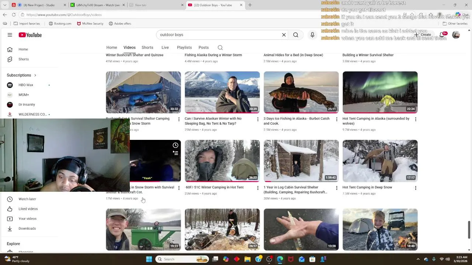The height and width of the screenshot is (265, 472).
Task: Open Booking.com bookmark
Action: (60, 24)
